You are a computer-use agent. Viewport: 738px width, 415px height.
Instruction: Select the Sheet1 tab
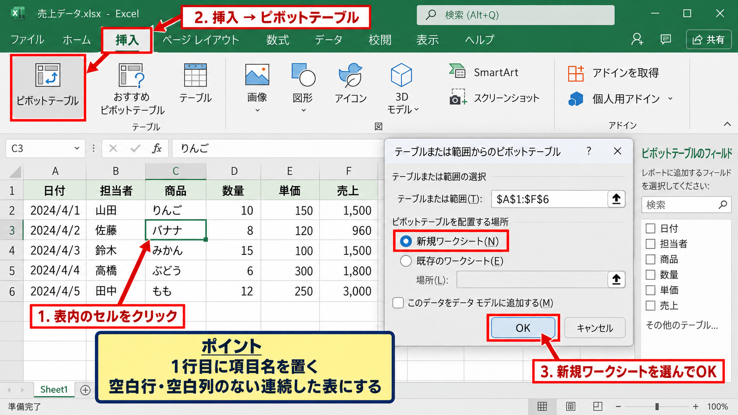point(54,389)
